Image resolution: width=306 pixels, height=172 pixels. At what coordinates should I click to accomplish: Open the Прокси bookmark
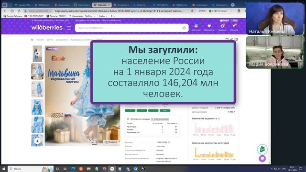coord(56,16)
